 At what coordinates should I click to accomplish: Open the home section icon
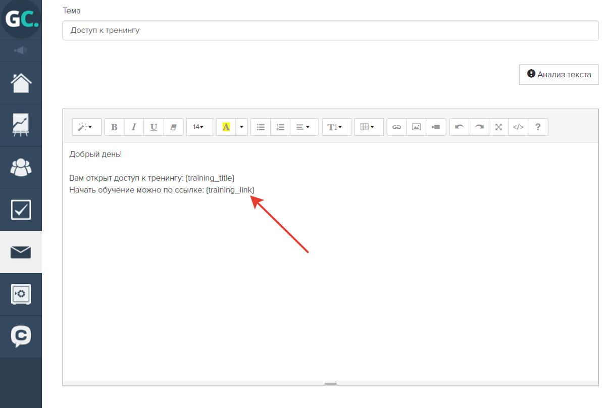21,83
